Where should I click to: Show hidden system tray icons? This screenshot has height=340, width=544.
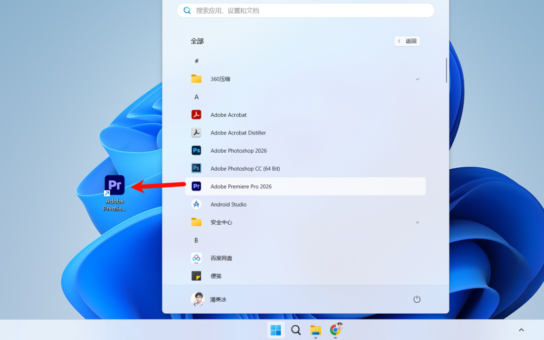[521, 330]
